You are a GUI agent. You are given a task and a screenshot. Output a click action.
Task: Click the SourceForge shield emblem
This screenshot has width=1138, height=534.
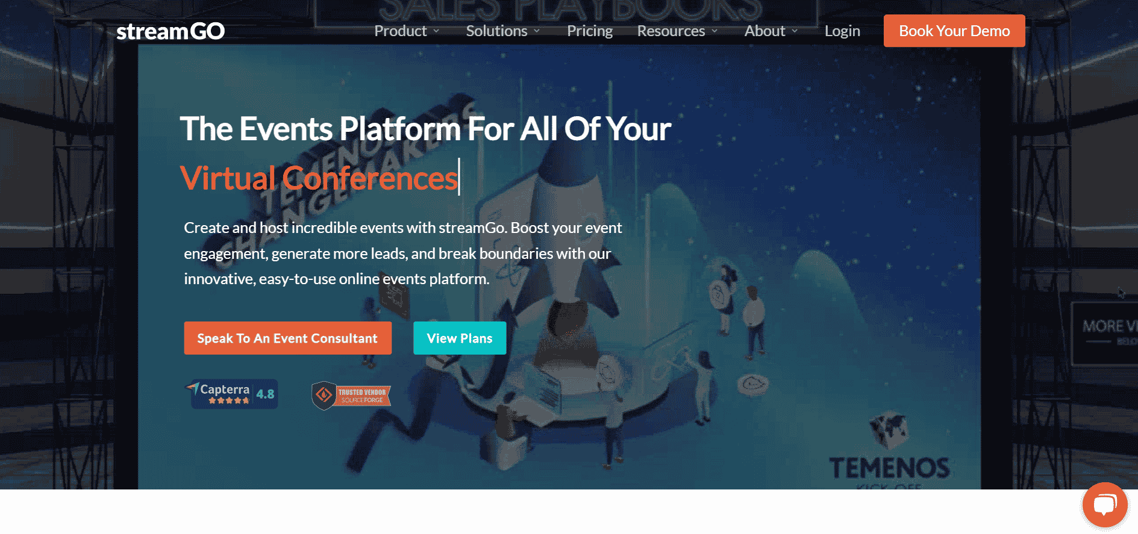coord(324,396)
